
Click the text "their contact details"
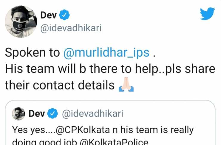(x=60, y=85)
